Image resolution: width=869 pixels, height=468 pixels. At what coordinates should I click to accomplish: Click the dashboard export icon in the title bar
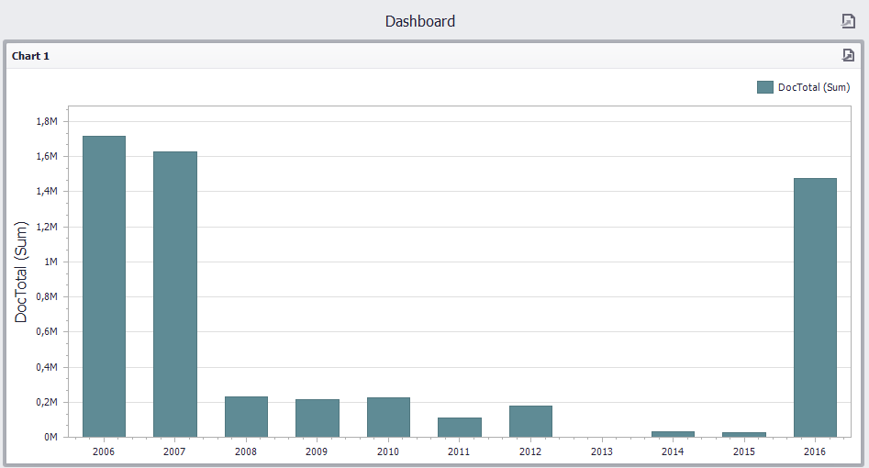[x=848, y=21]
